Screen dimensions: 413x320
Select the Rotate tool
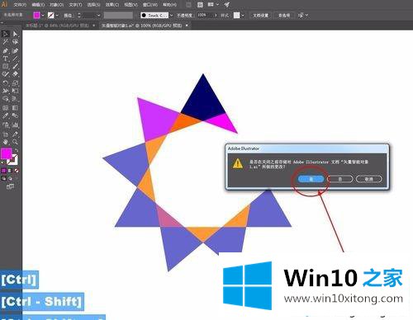(5, 82)
